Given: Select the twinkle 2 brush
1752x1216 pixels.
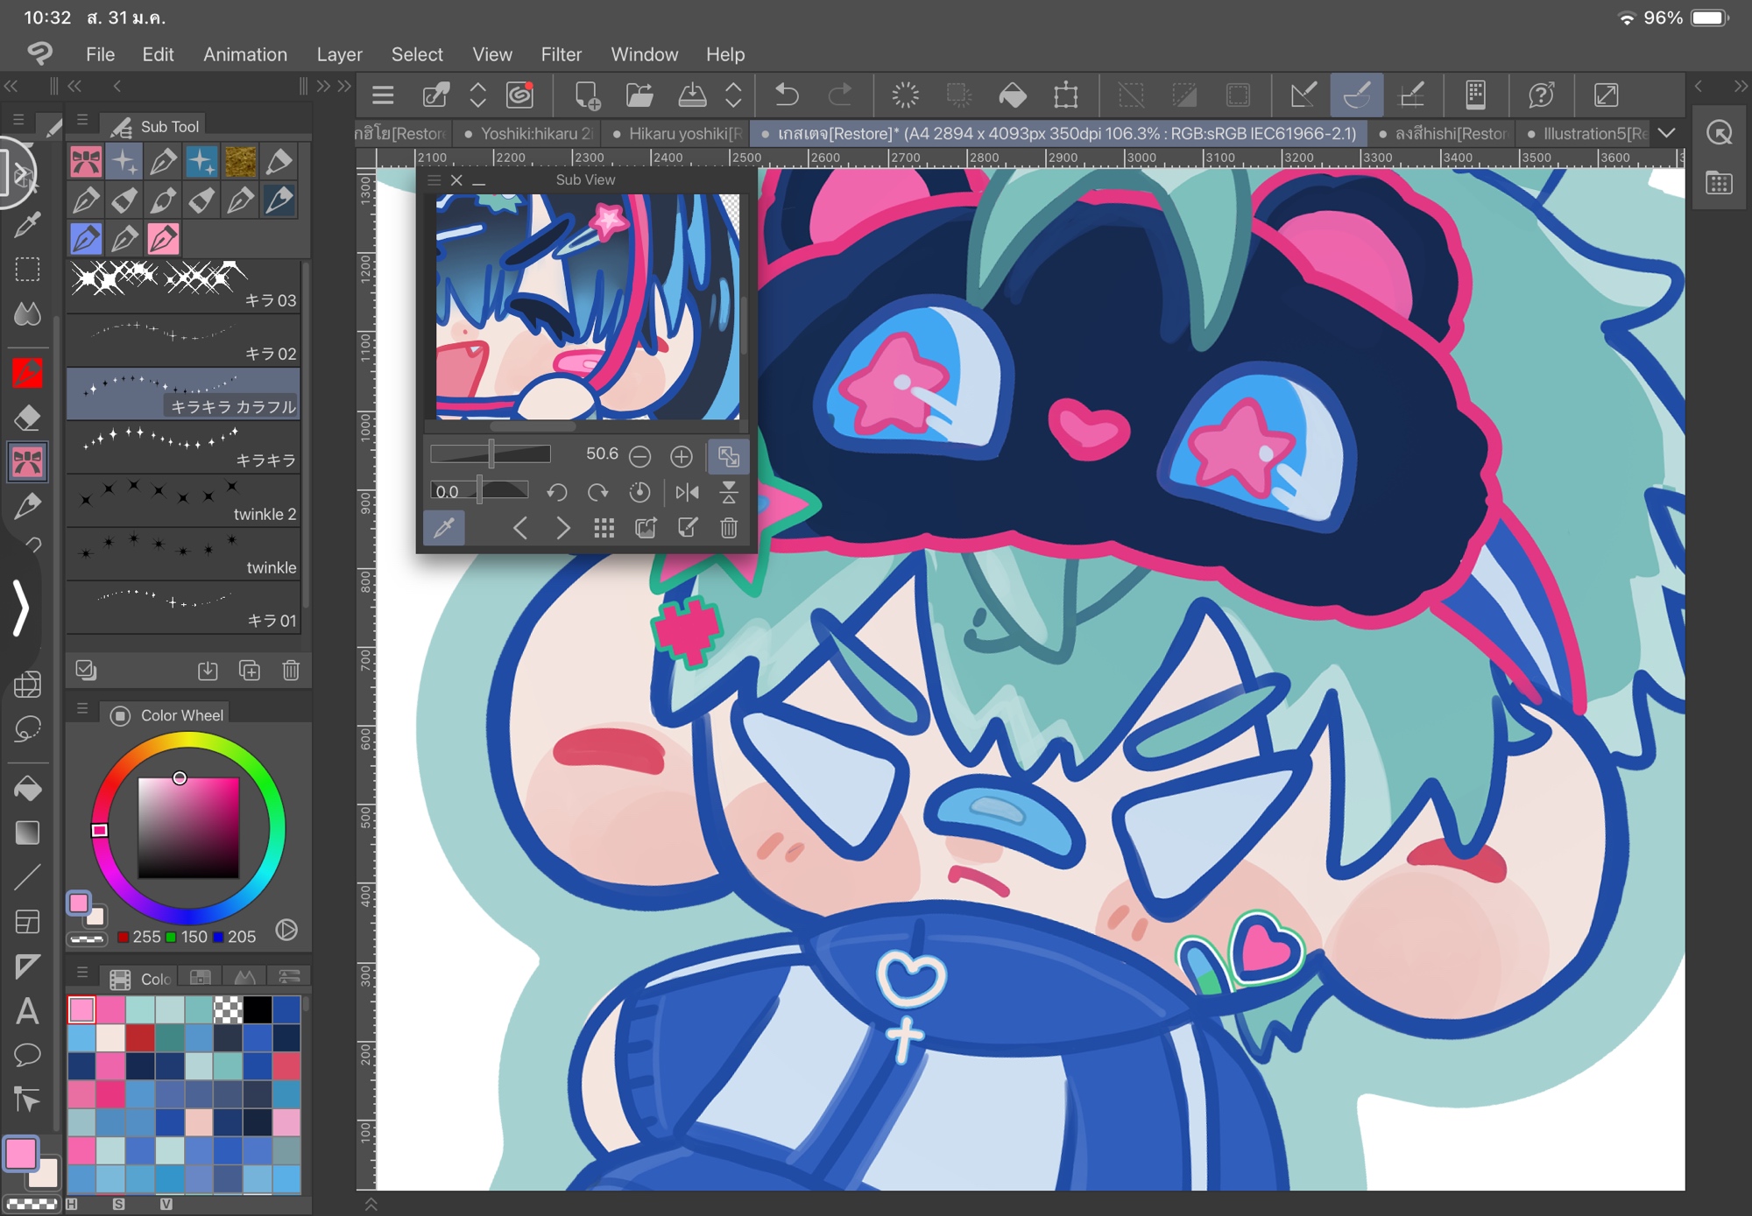Looking at the screenshot, I should 184,502.
